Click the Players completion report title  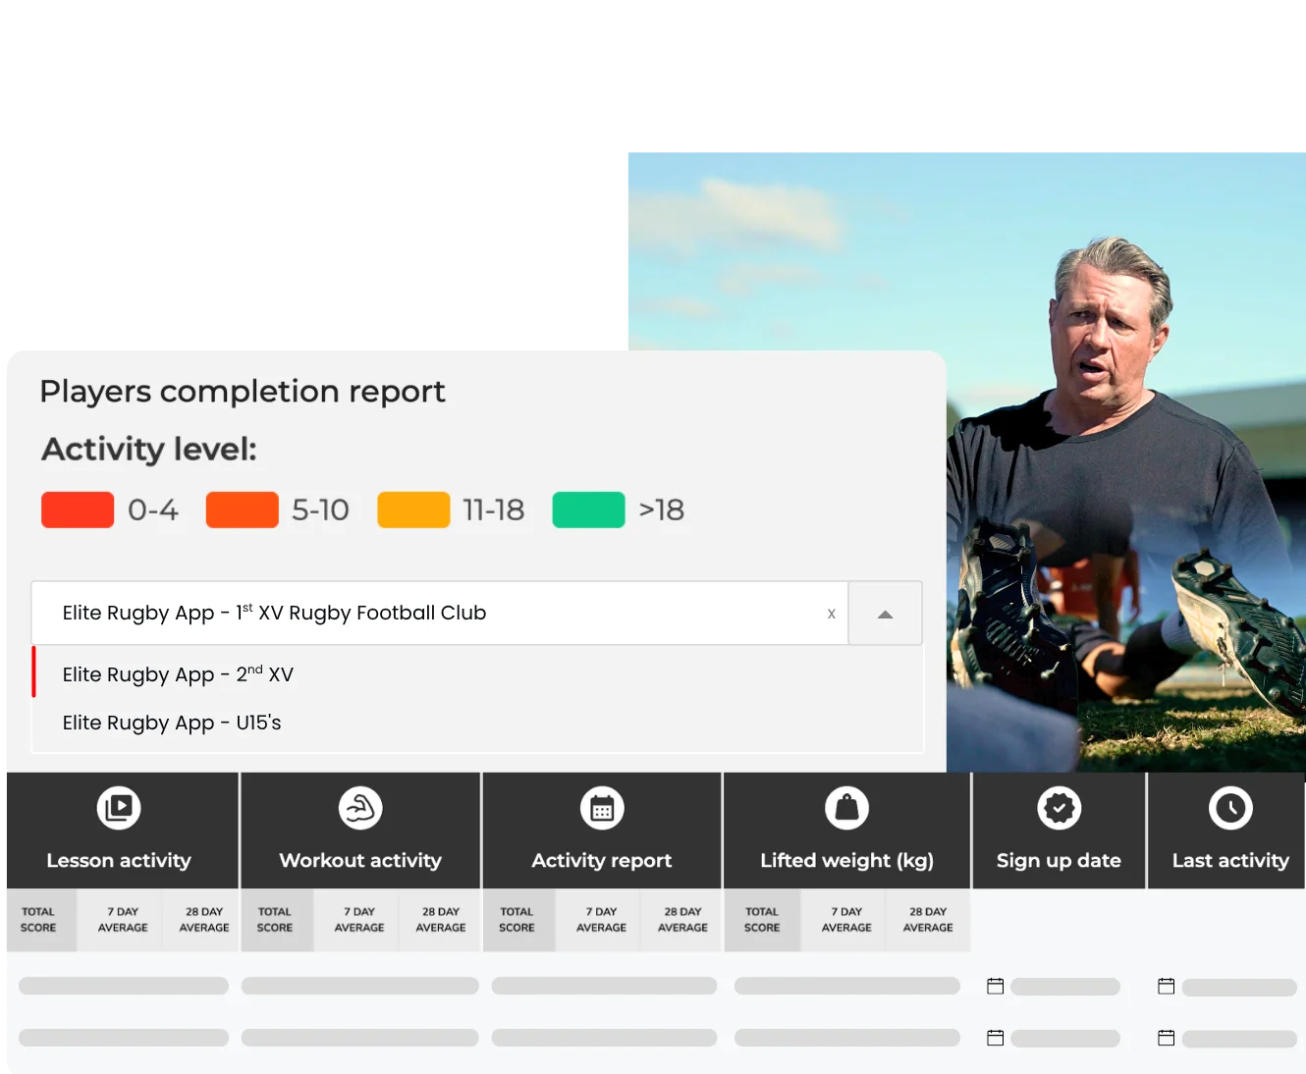pos(243,392)
